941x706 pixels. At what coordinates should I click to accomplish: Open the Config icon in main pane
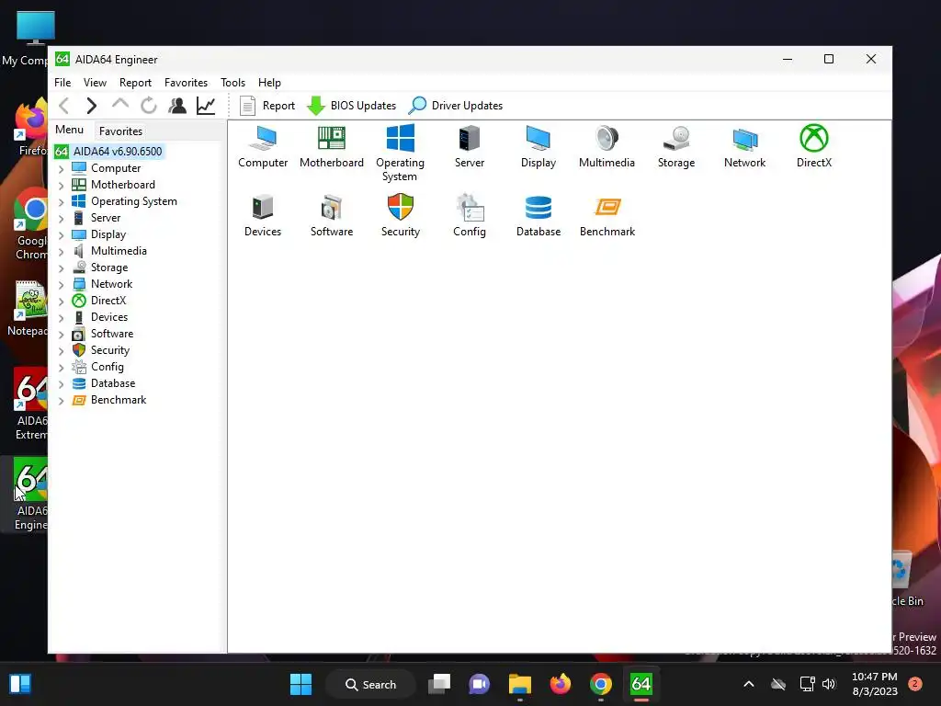pyautogui.click(x=470, y=215)
